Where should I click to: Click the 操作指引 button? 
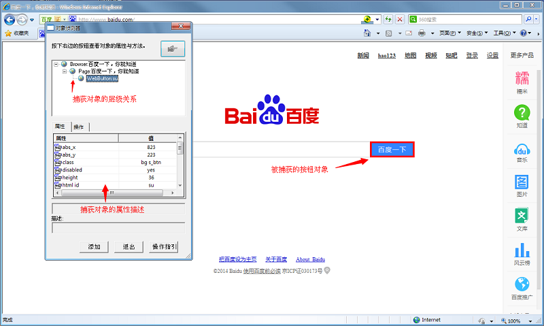click(164, 247)
